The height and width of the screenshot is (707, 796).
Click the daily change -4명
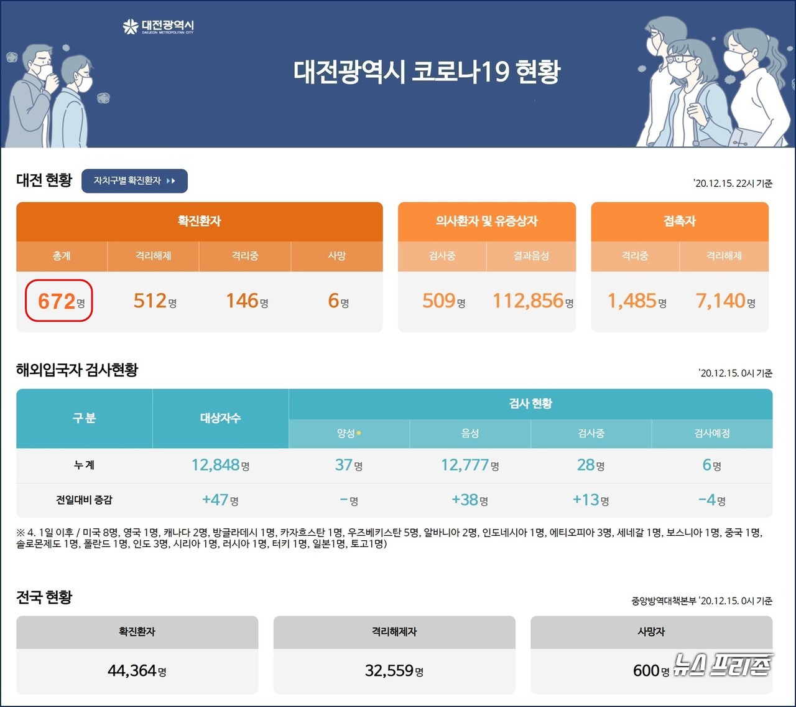712,500
